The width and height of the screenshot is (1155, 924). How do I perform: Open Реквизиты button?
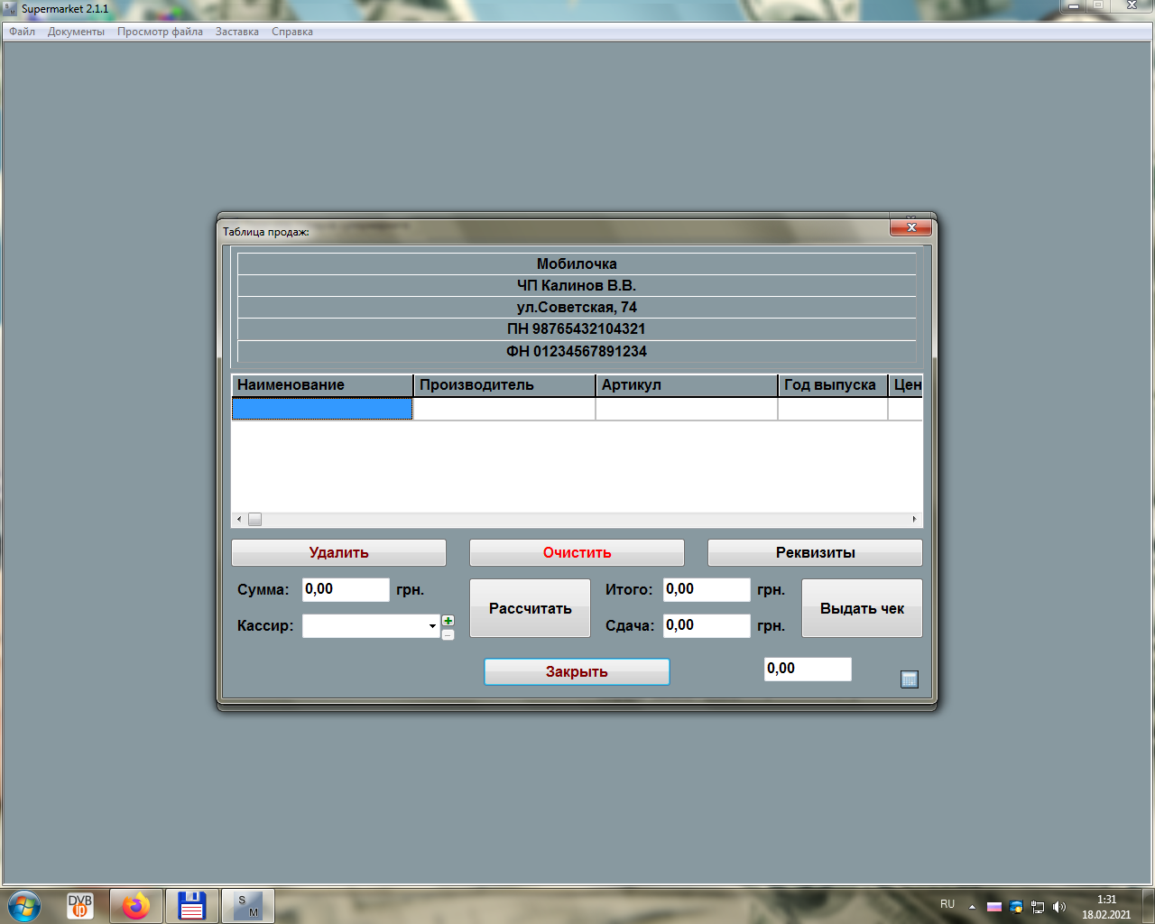pos(816,552)
